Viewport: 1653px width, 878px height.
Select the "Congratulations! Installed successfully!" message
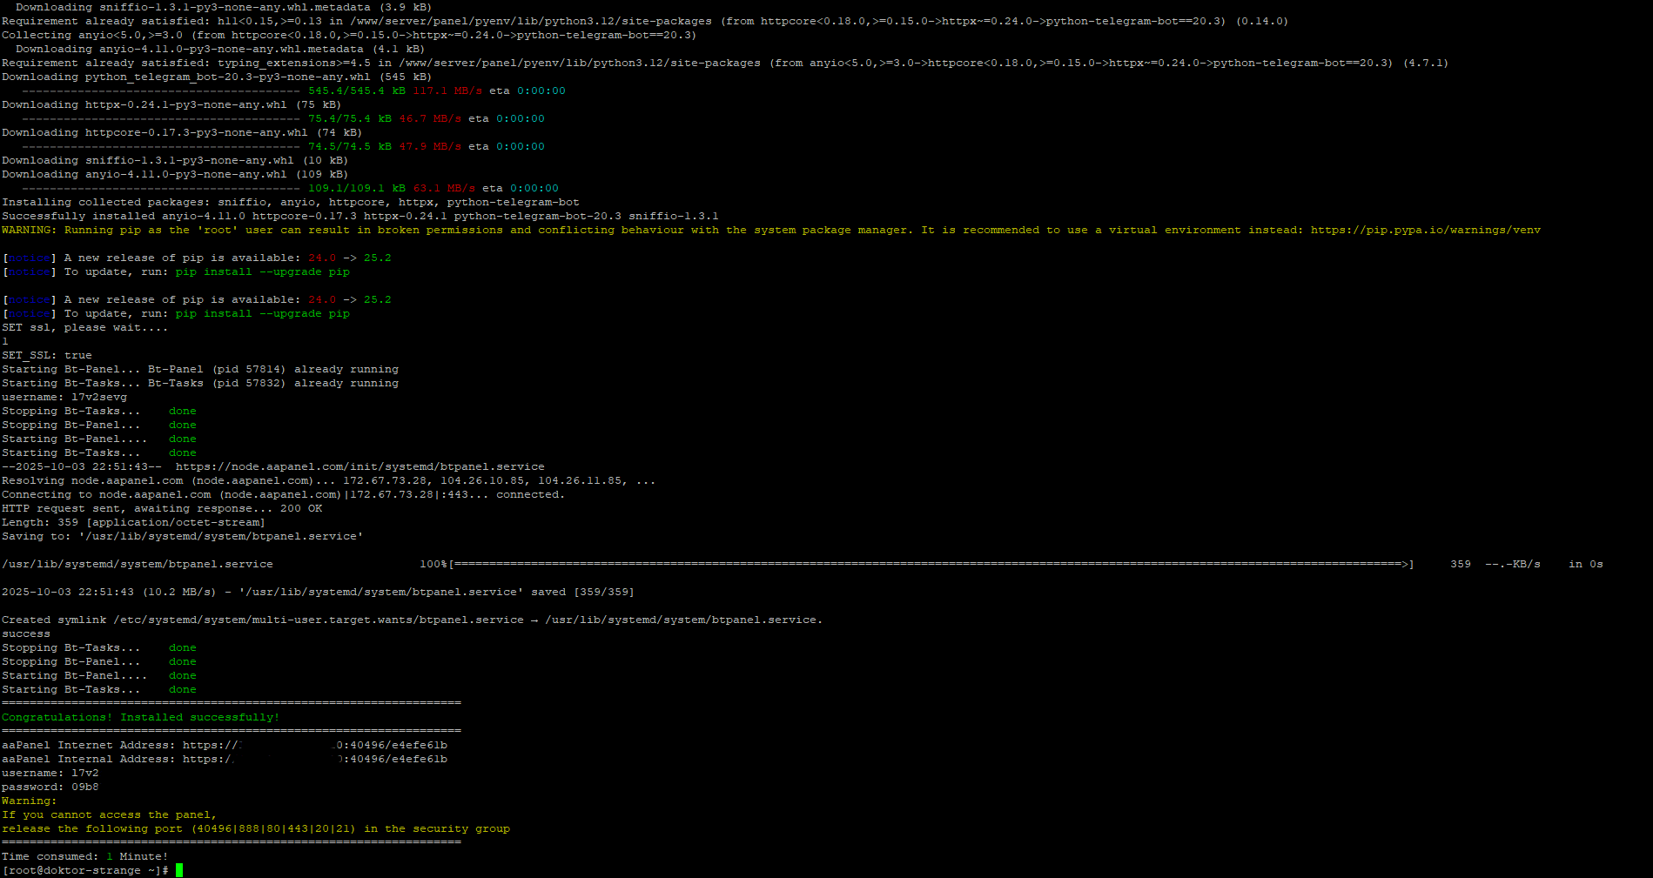(x=140, y=718)
